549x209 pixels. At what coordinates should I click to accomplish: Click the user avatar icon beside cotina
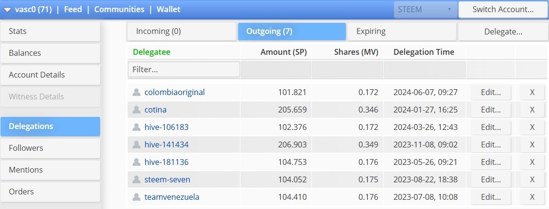[136, 110]
